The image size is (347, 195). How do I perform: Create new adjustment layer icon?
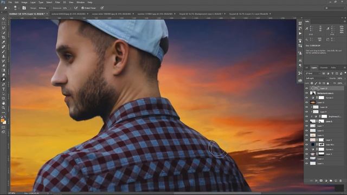click(x=326, y=180)
